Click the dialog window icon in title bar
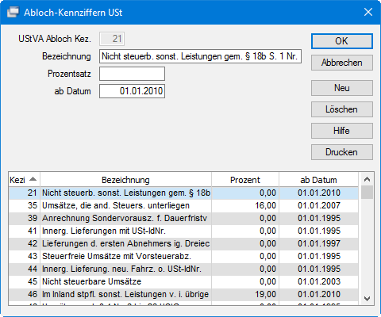The image size is (381, 317). click(13, 12)
